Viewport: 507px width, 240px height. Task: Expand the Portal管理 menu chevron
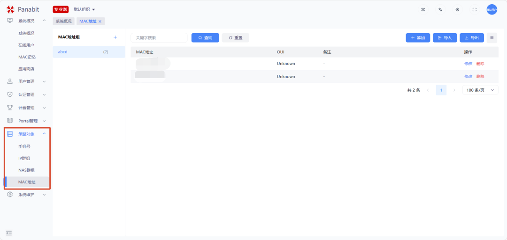point(44,121)
